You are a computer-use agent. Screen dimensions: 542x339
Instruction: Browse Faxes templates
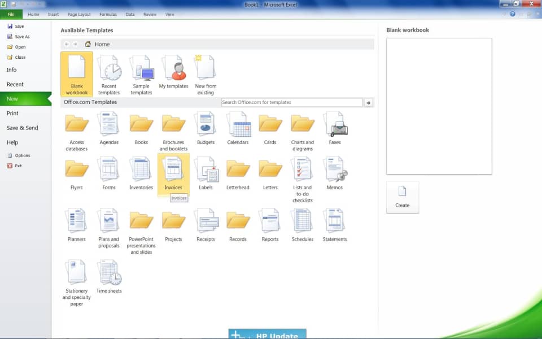point(335,124)
